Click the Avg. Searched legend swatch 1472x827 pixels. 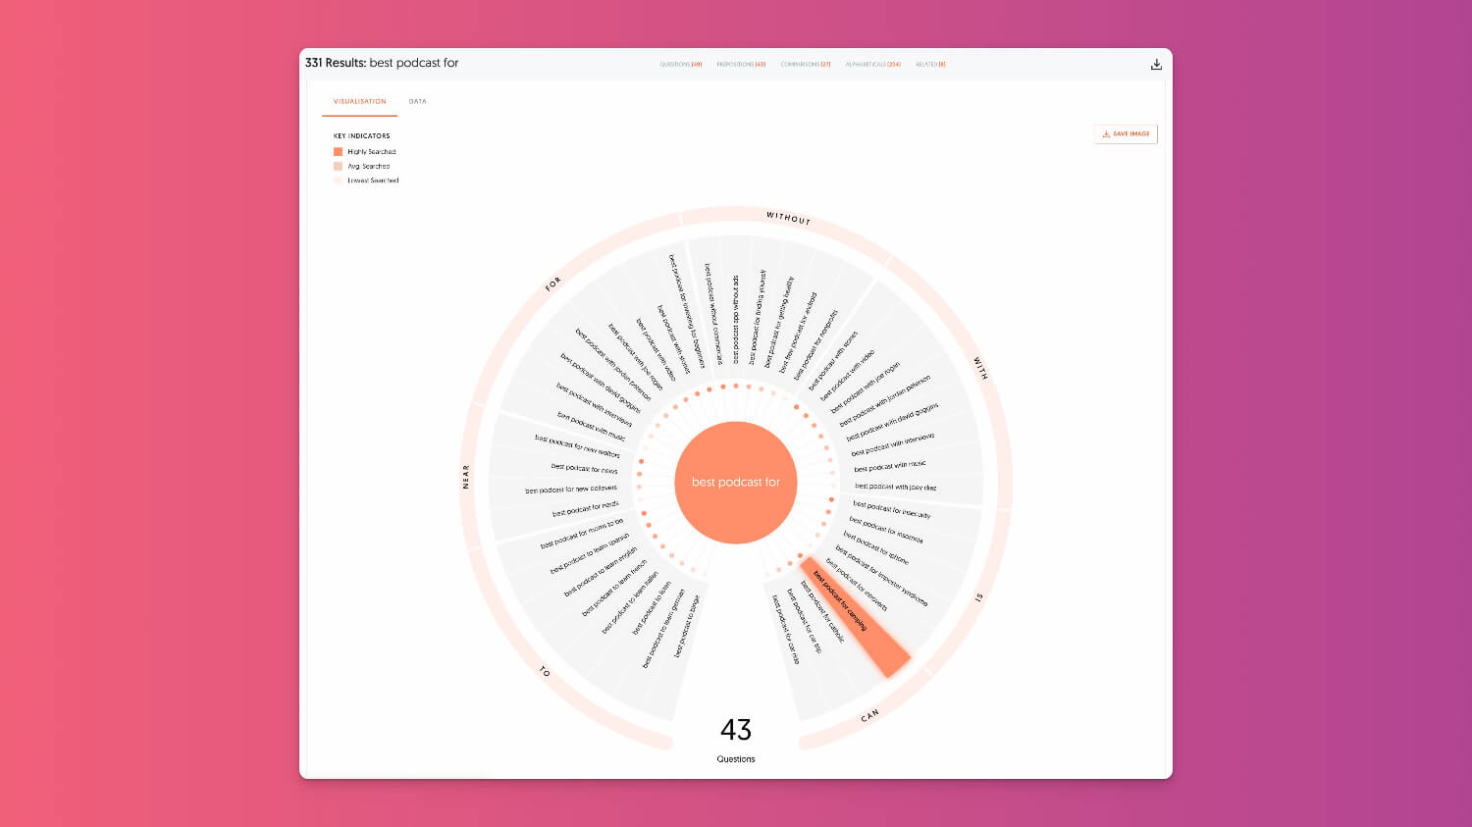(339, 167)
